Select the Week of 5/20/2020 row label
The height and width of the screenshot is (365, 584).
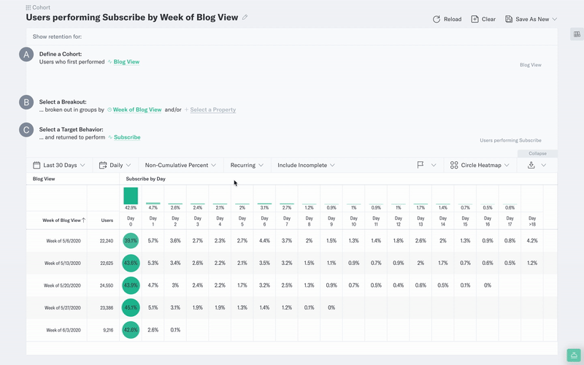point(62,285)
